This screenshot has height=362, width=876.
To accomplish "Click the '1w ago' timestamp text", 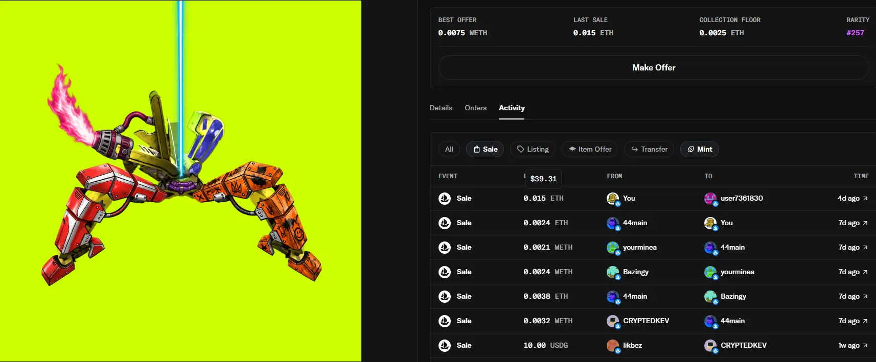I will (849, 346).
